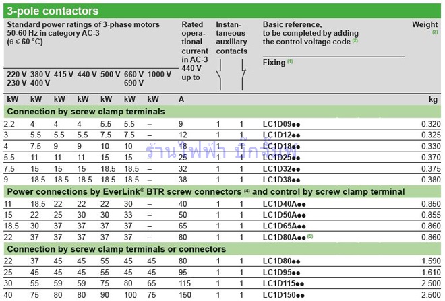Click the 'Instantaneous auxiliary contacts' column header
445x301 pixels.
(231, 38)
